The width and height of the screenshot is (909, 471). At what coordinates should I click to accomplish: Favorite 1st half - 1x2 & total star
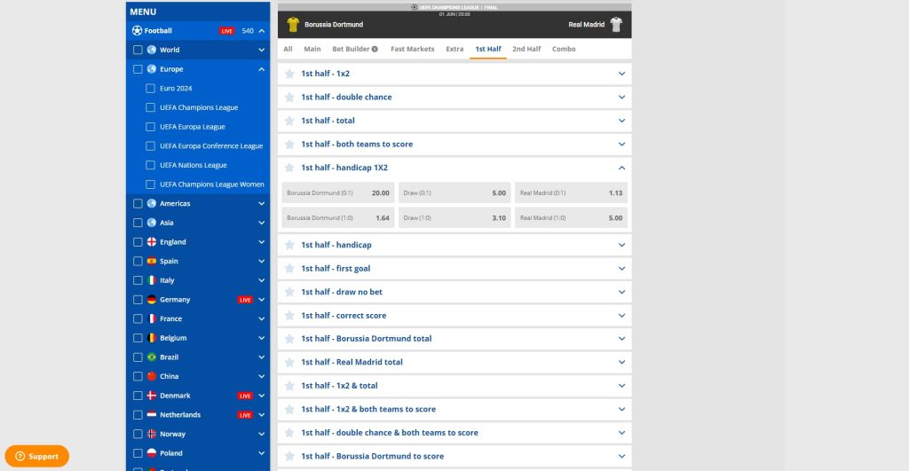coord(289,386)
